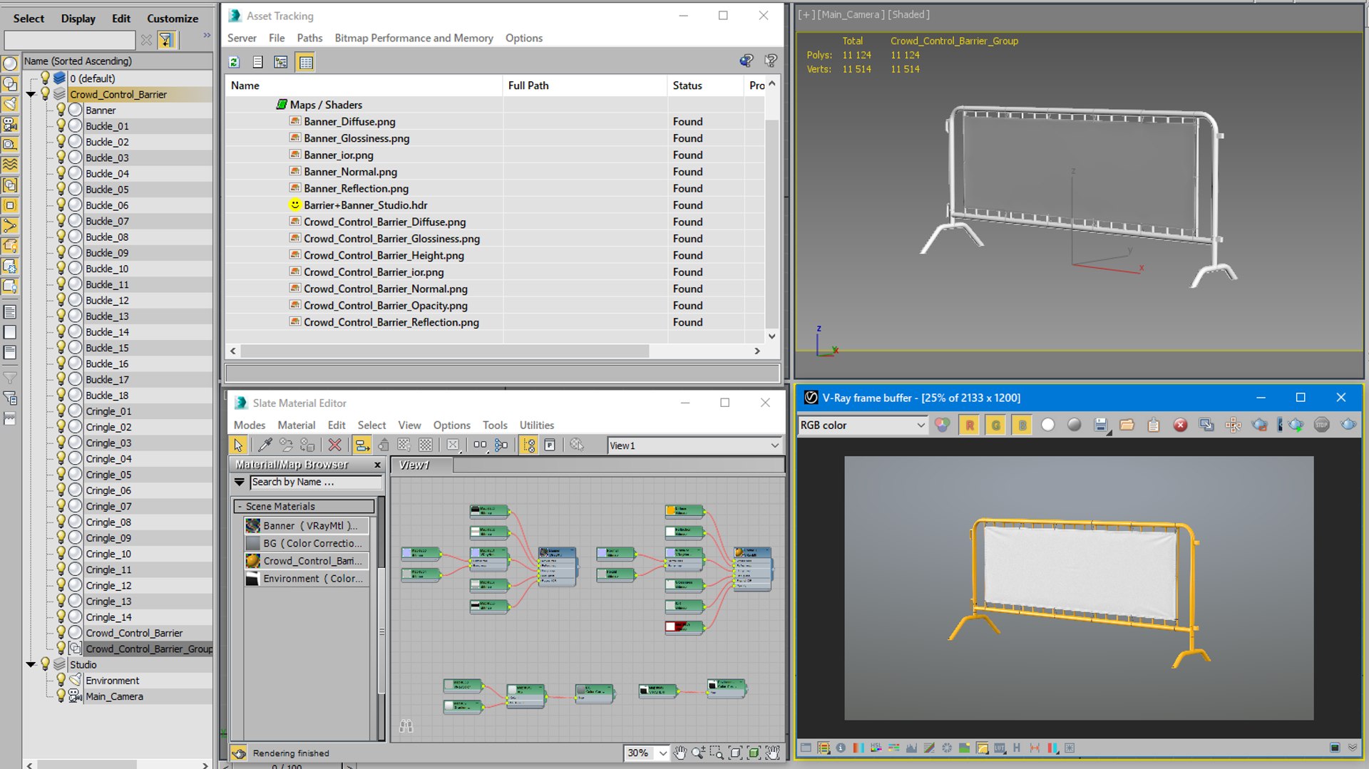Clear the V-Ray frame buffer image

[x=1180, y=425]
